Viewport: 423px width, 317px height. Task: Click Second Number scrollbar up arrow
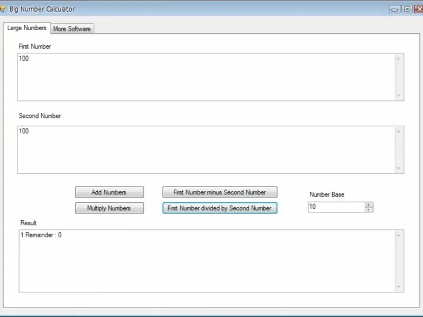(399, 131)
